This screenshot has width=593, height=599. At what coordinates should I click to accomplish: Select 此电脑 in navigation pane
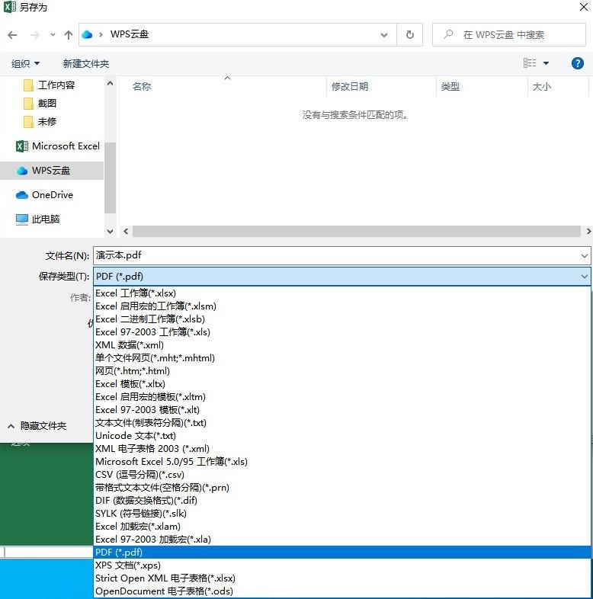coord(37,219)
